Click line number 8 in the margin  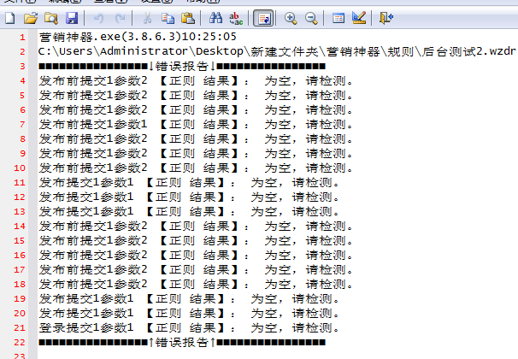[x=22, y=138]
